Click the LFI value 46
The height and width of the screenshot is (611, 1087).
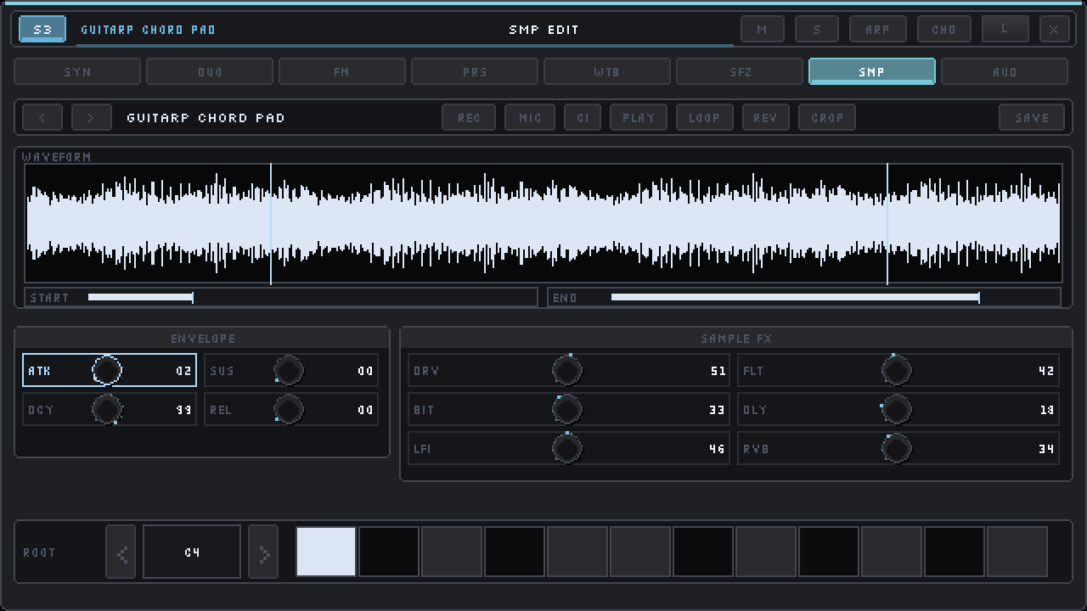[718, 449]
